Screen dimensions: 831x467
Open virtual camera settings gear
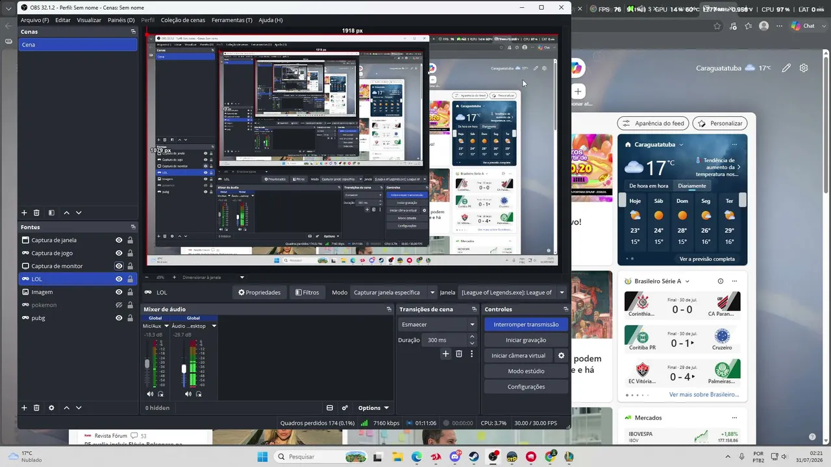tap(562, 355)
